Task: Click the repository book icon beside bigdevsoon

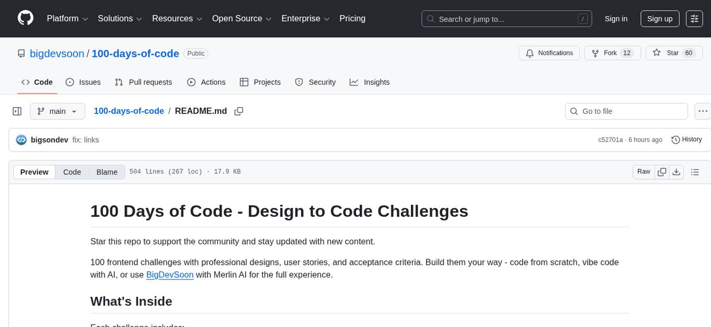Action: (21, 53)
